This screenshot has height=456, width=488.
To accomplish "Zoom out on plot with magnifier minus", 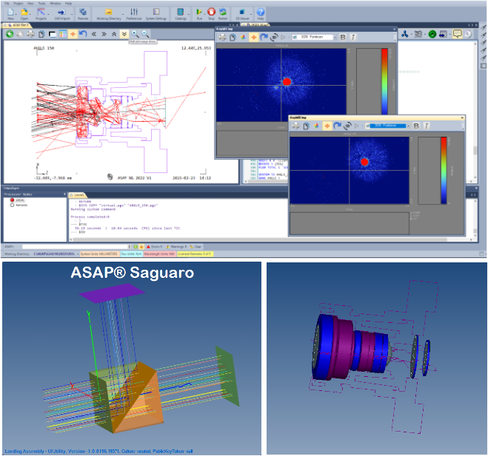I will (x=145, y=33).
